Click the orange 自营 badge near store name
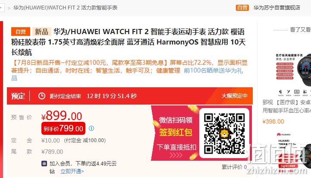This screenshot has width=311, height=178. 242,8
